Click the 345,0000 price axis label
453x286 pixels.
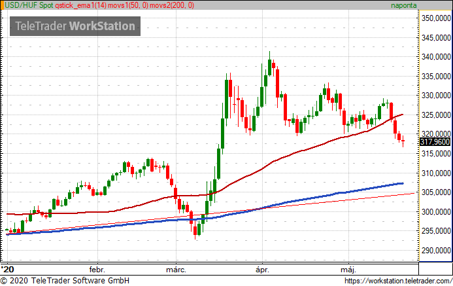pos(436,37)
